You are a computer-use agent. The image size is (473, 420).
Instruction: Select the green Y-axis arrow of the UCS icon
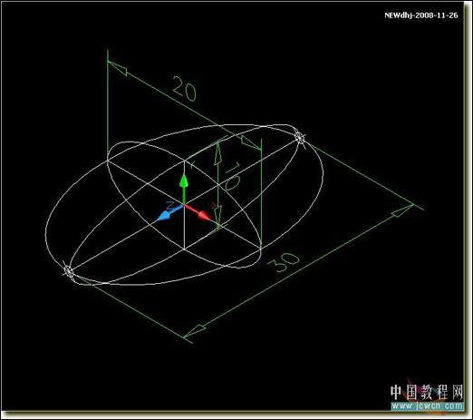click(184, 189)
